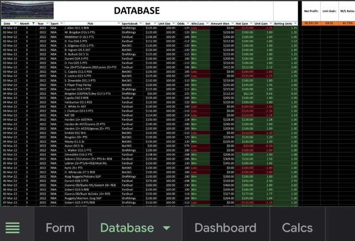Select the Net Gain cell showing $212.00
The image size is (355, 241).
tap(244, 67)
